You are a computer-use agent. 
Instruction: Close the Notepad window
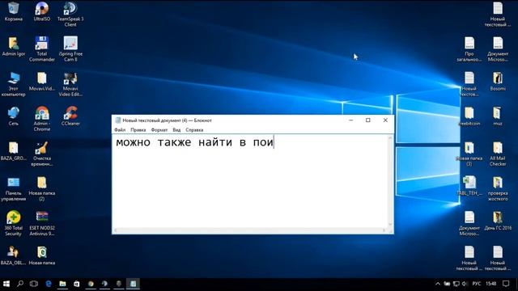coord(385,120)
